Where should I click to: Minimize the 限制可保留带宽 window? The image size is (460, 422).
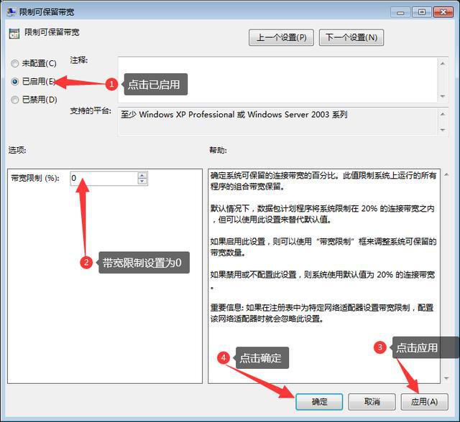[x=400, y=13]
